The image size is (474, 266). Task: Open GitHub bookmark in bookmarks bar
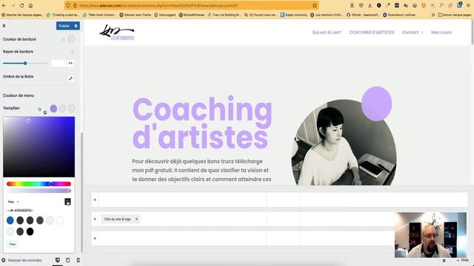coord(363,15)
